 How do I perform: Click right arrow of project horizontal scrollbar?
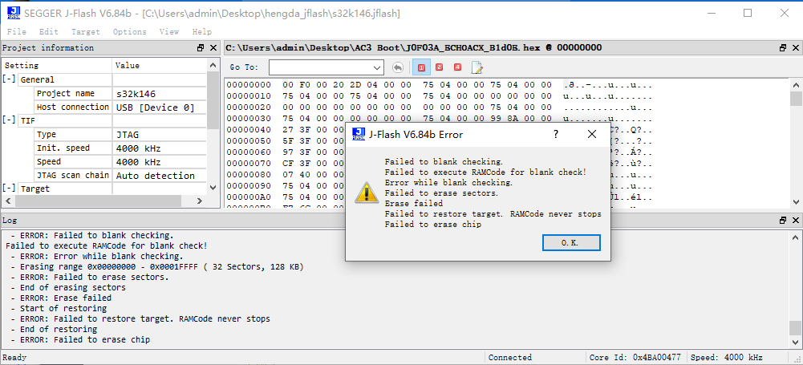pyautogui.click(x=200, y=201)
